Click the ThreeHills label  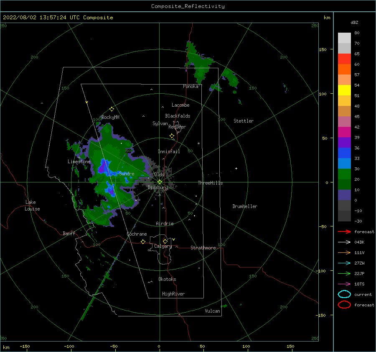pos(210,183)
